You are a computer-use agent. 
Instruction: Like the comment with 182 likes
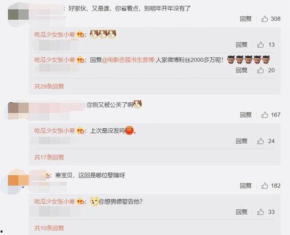tap(264, 186)
